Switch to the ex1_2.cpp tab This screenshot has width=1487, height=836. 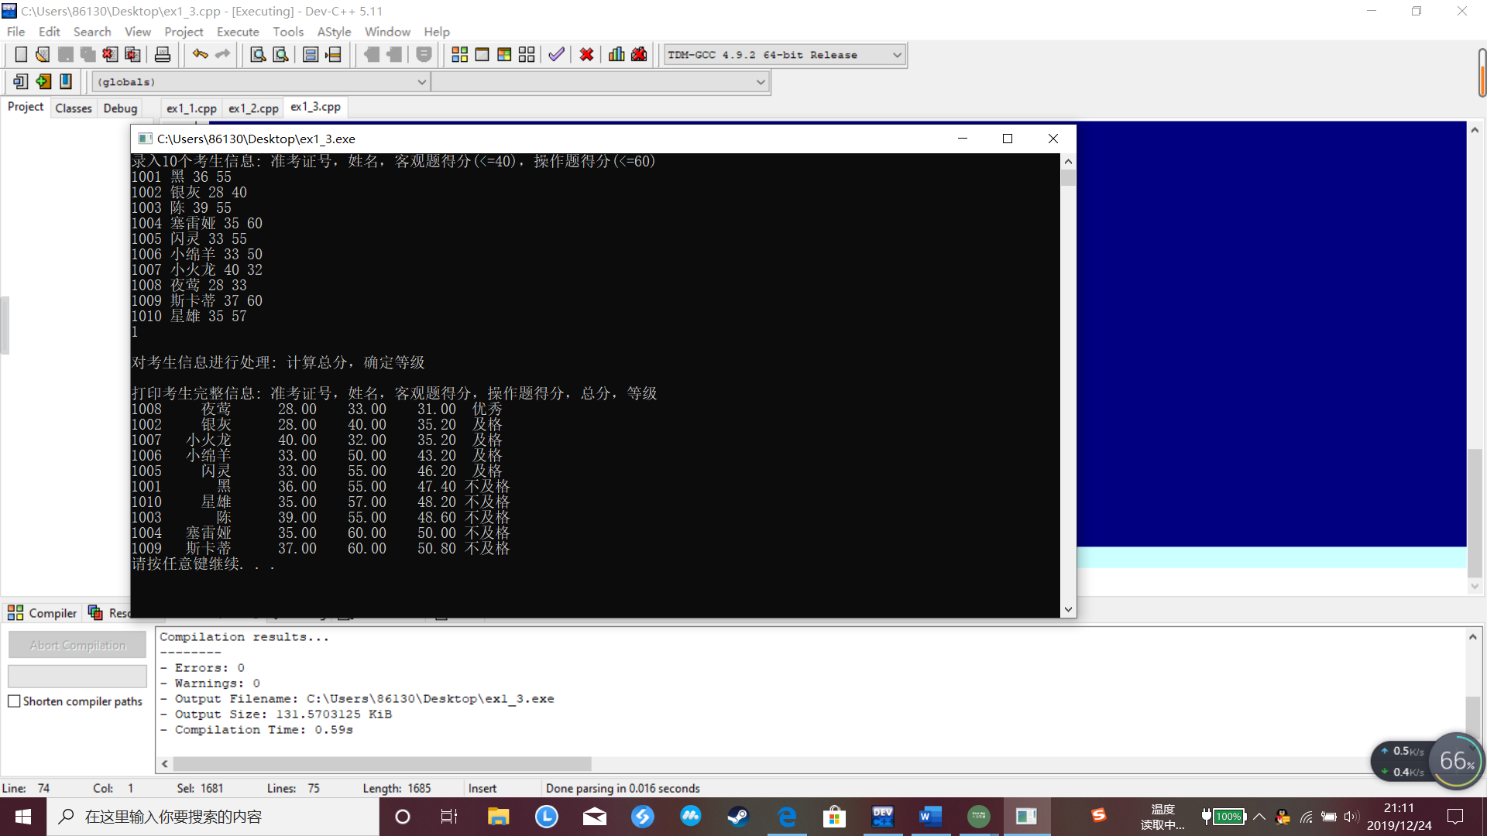point(253,108)
